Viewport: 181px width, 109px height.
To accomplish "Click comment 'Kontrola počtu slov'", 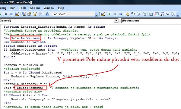I will coord(23,92).
